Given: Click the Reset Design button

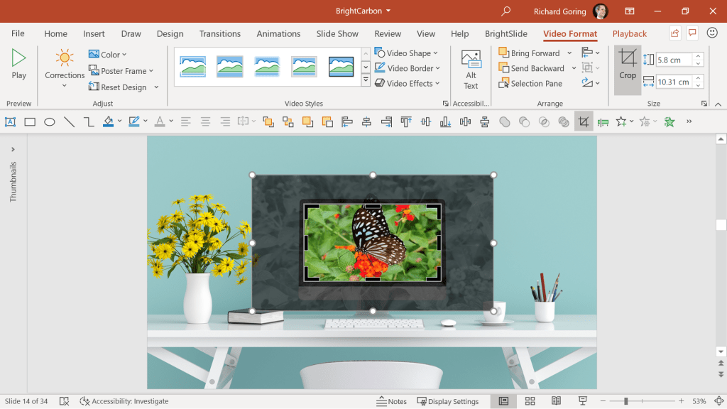Looking at the screenshot, I should point(122,87).
